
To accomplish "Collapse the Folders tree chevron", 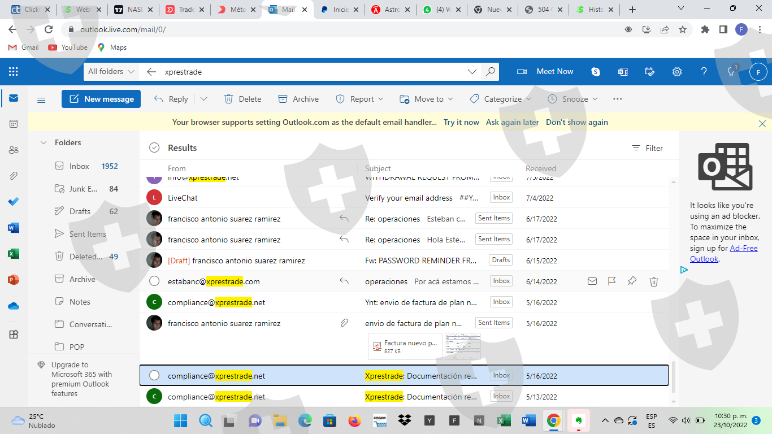I will click(44, 143).
